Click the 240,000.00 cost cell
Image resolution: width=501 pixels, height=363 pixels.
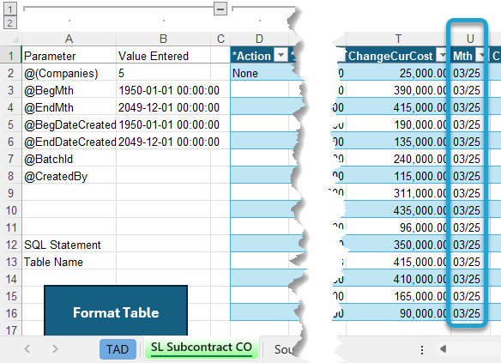click(398, 159)
